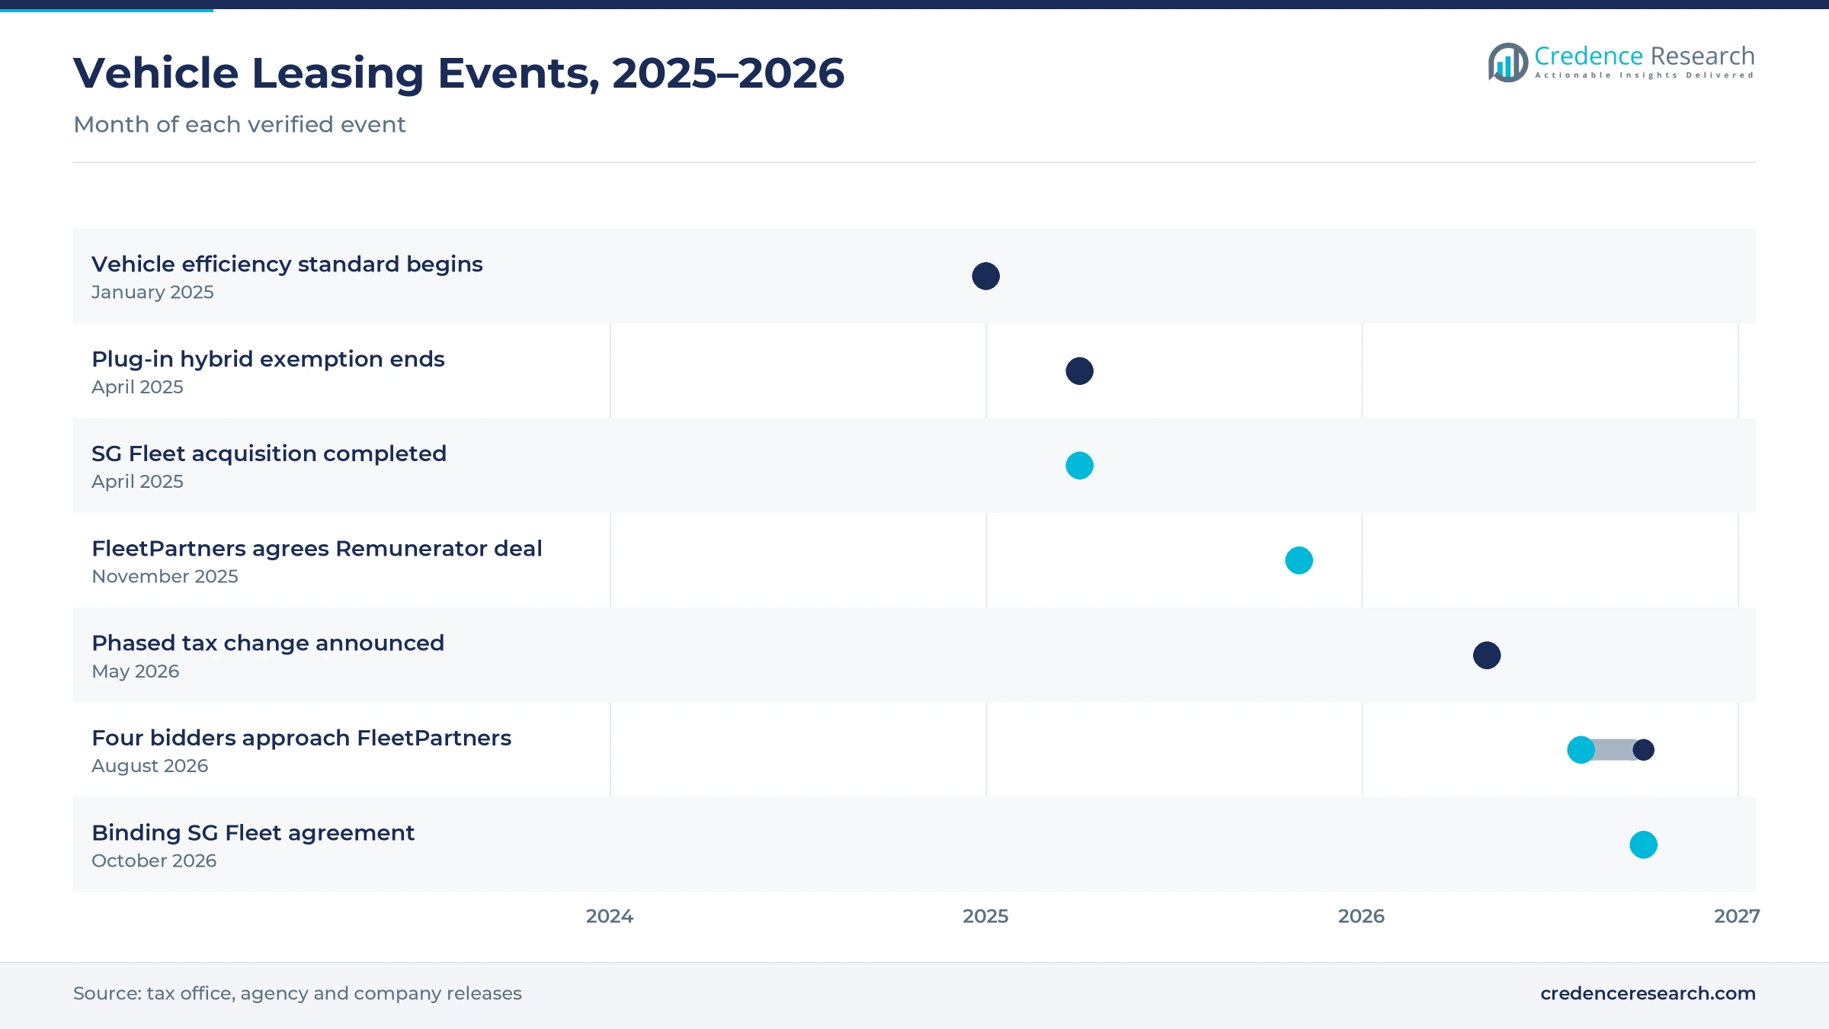This screenshot has width=1829, height=1029.
Task: Click the 'October 2026' date text
Action: click(154, 861)
